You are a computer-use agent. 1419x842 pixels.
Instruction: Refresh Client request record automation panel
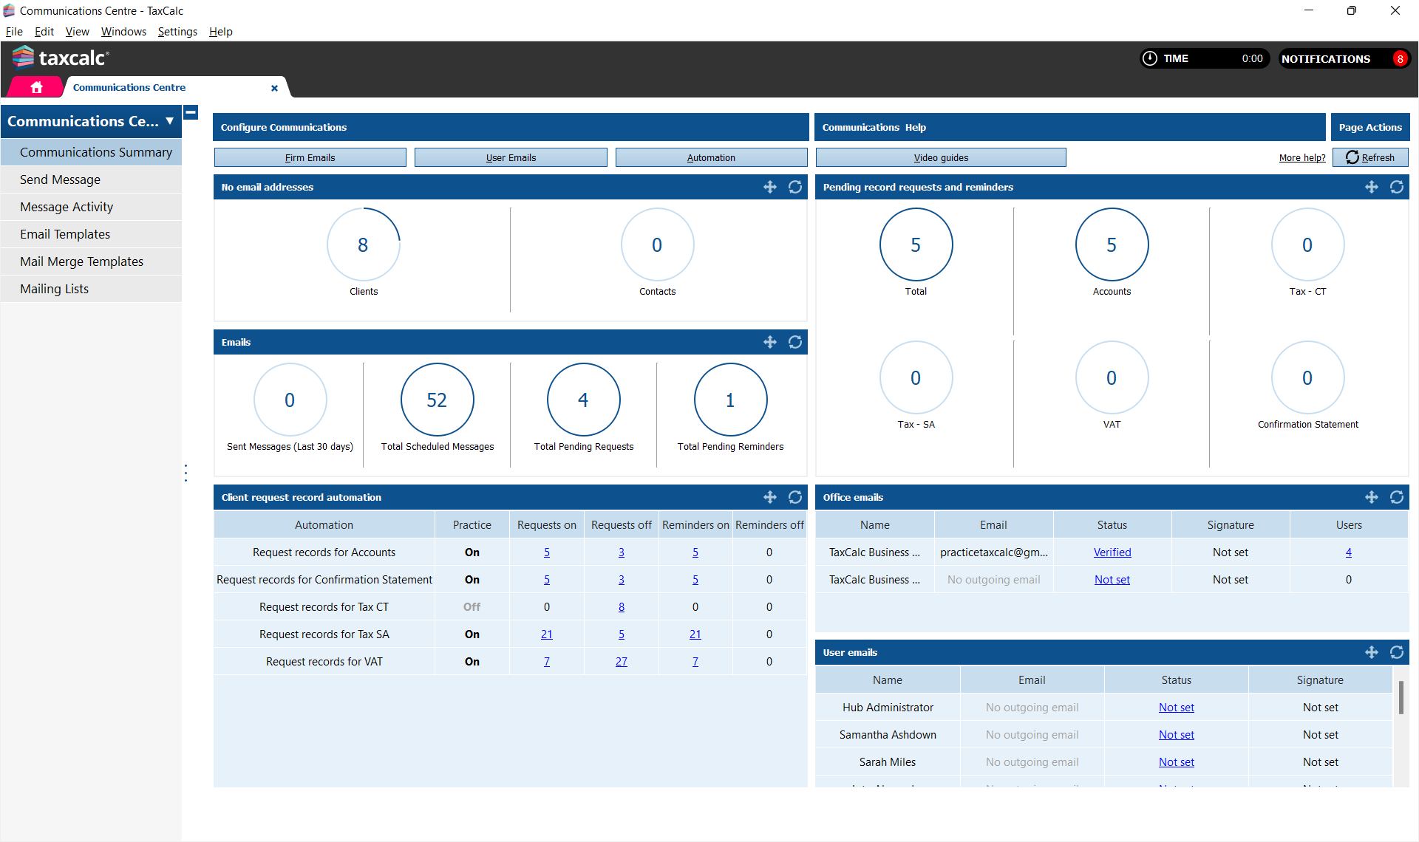click(x=794, y=497)
